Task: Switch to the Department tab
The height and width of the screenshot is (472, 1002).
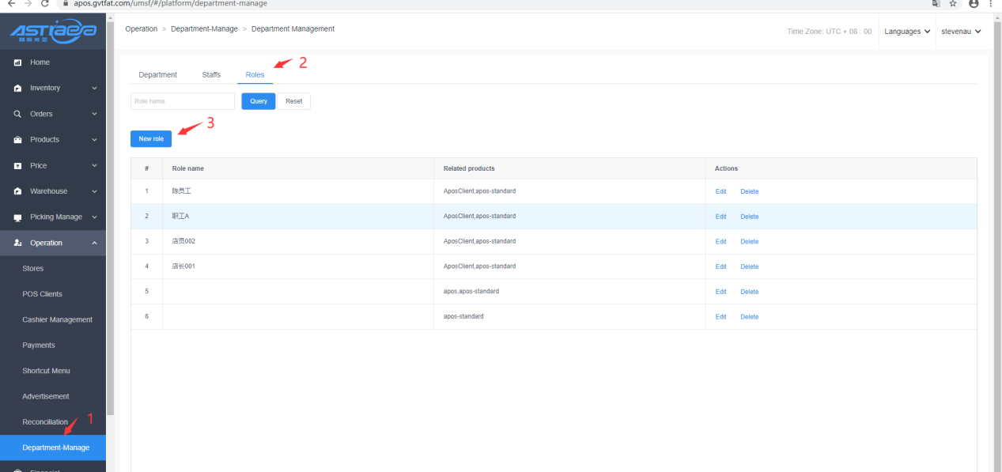Action: coord(158,75)
